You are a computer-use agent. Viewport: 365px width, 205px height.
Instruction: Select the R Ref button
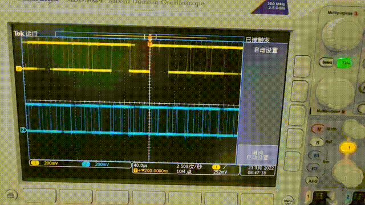318,142
